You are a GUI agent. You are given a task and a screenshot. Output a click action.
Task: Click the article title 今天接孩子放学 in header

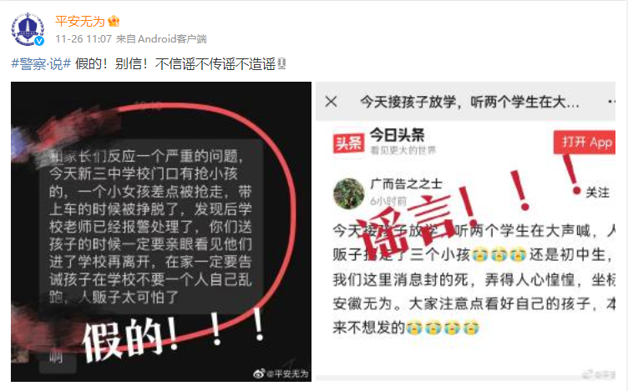tap(469, 102)
